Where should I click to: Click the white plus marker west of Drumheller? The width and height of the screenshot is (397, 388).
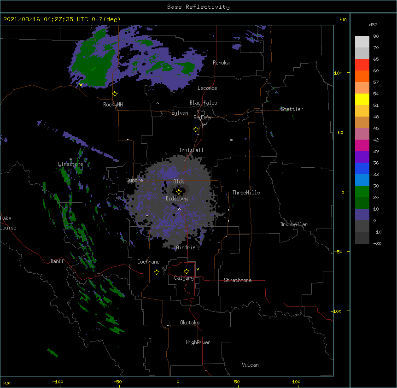282,173
